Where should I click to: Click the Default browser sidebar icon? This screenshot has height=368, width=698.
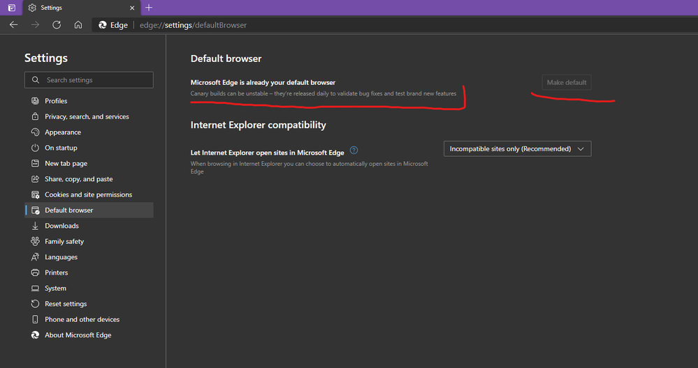point(36,210)
